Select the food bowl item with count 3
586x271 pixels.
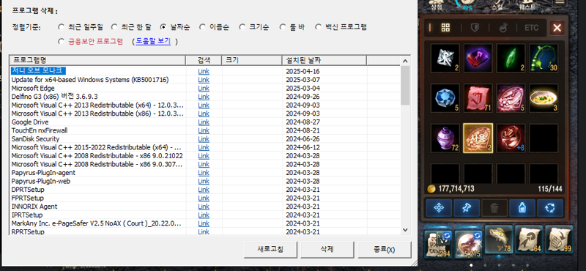click(x=544, y=98)
